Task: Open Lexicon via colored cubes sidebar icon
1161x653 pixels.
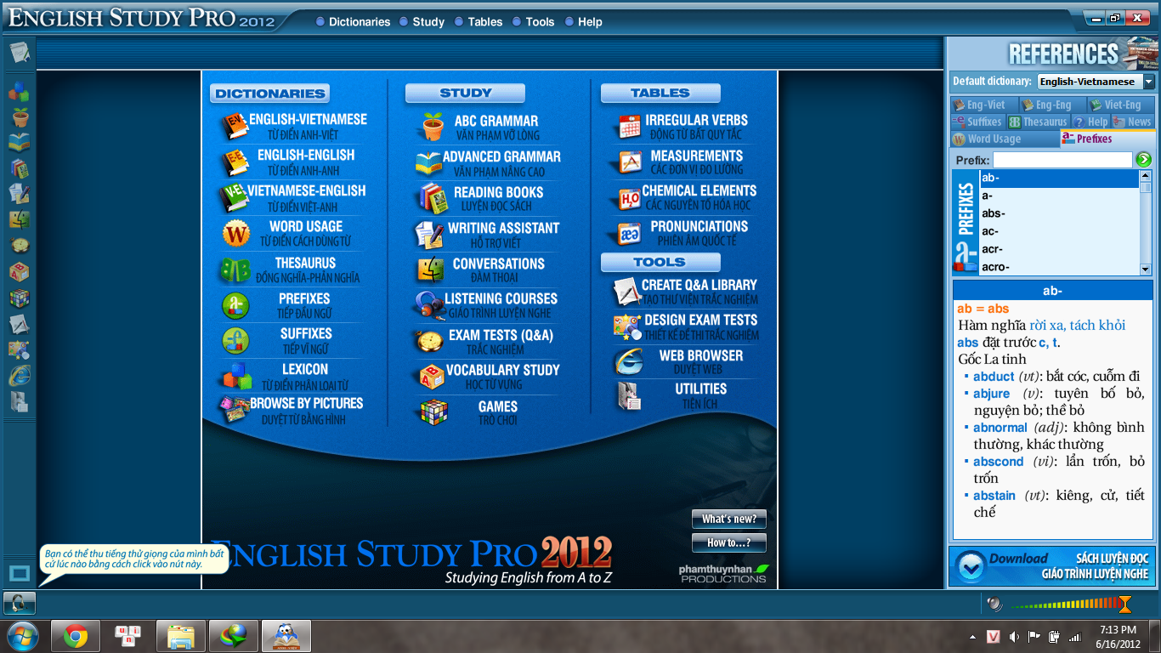Action: pyautogui.click(x=19, y=91)
